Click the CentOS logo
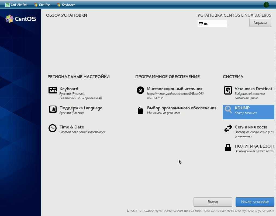 [x=21, y=19]
